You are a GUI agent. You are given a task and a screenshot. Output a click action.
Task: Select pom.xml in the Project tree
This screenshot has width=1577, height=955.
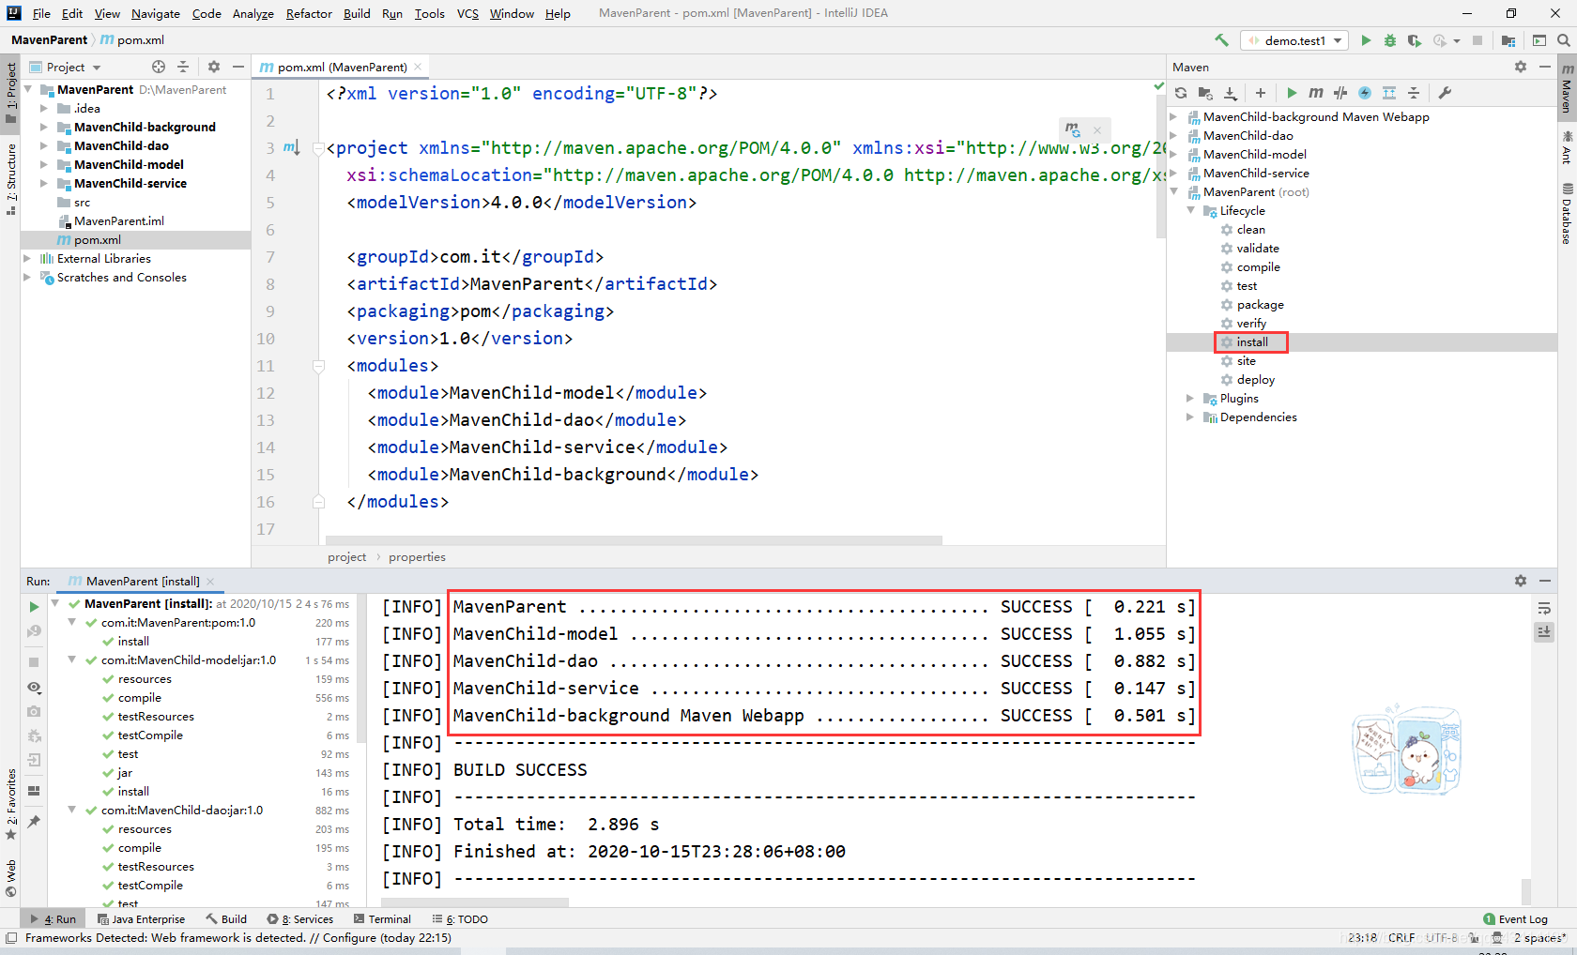tap(97, 239)
